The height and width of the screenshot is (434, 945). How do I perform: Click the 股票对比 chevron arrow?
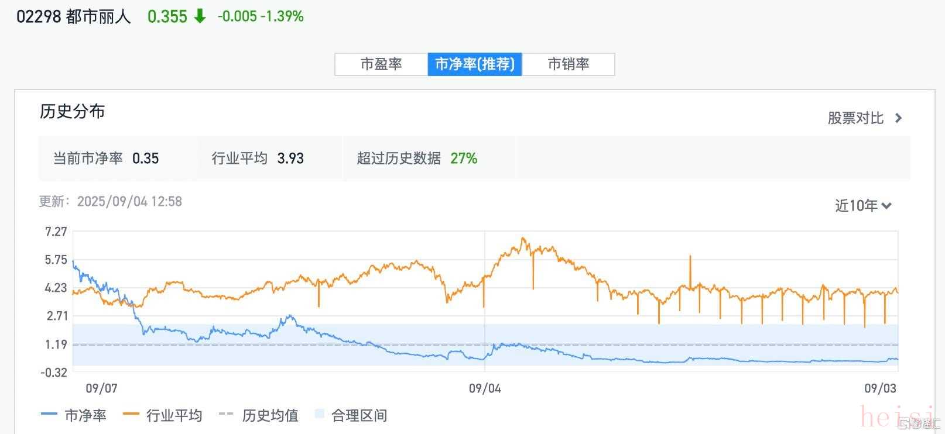899,118
